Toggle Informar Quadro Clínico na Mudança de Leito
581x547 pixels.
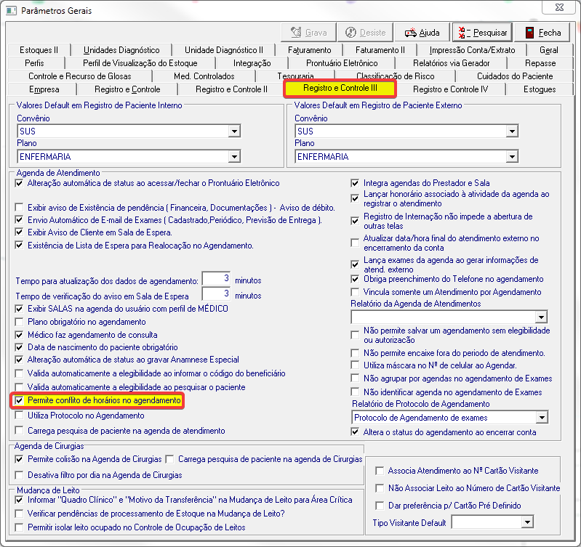coord(19,500)
